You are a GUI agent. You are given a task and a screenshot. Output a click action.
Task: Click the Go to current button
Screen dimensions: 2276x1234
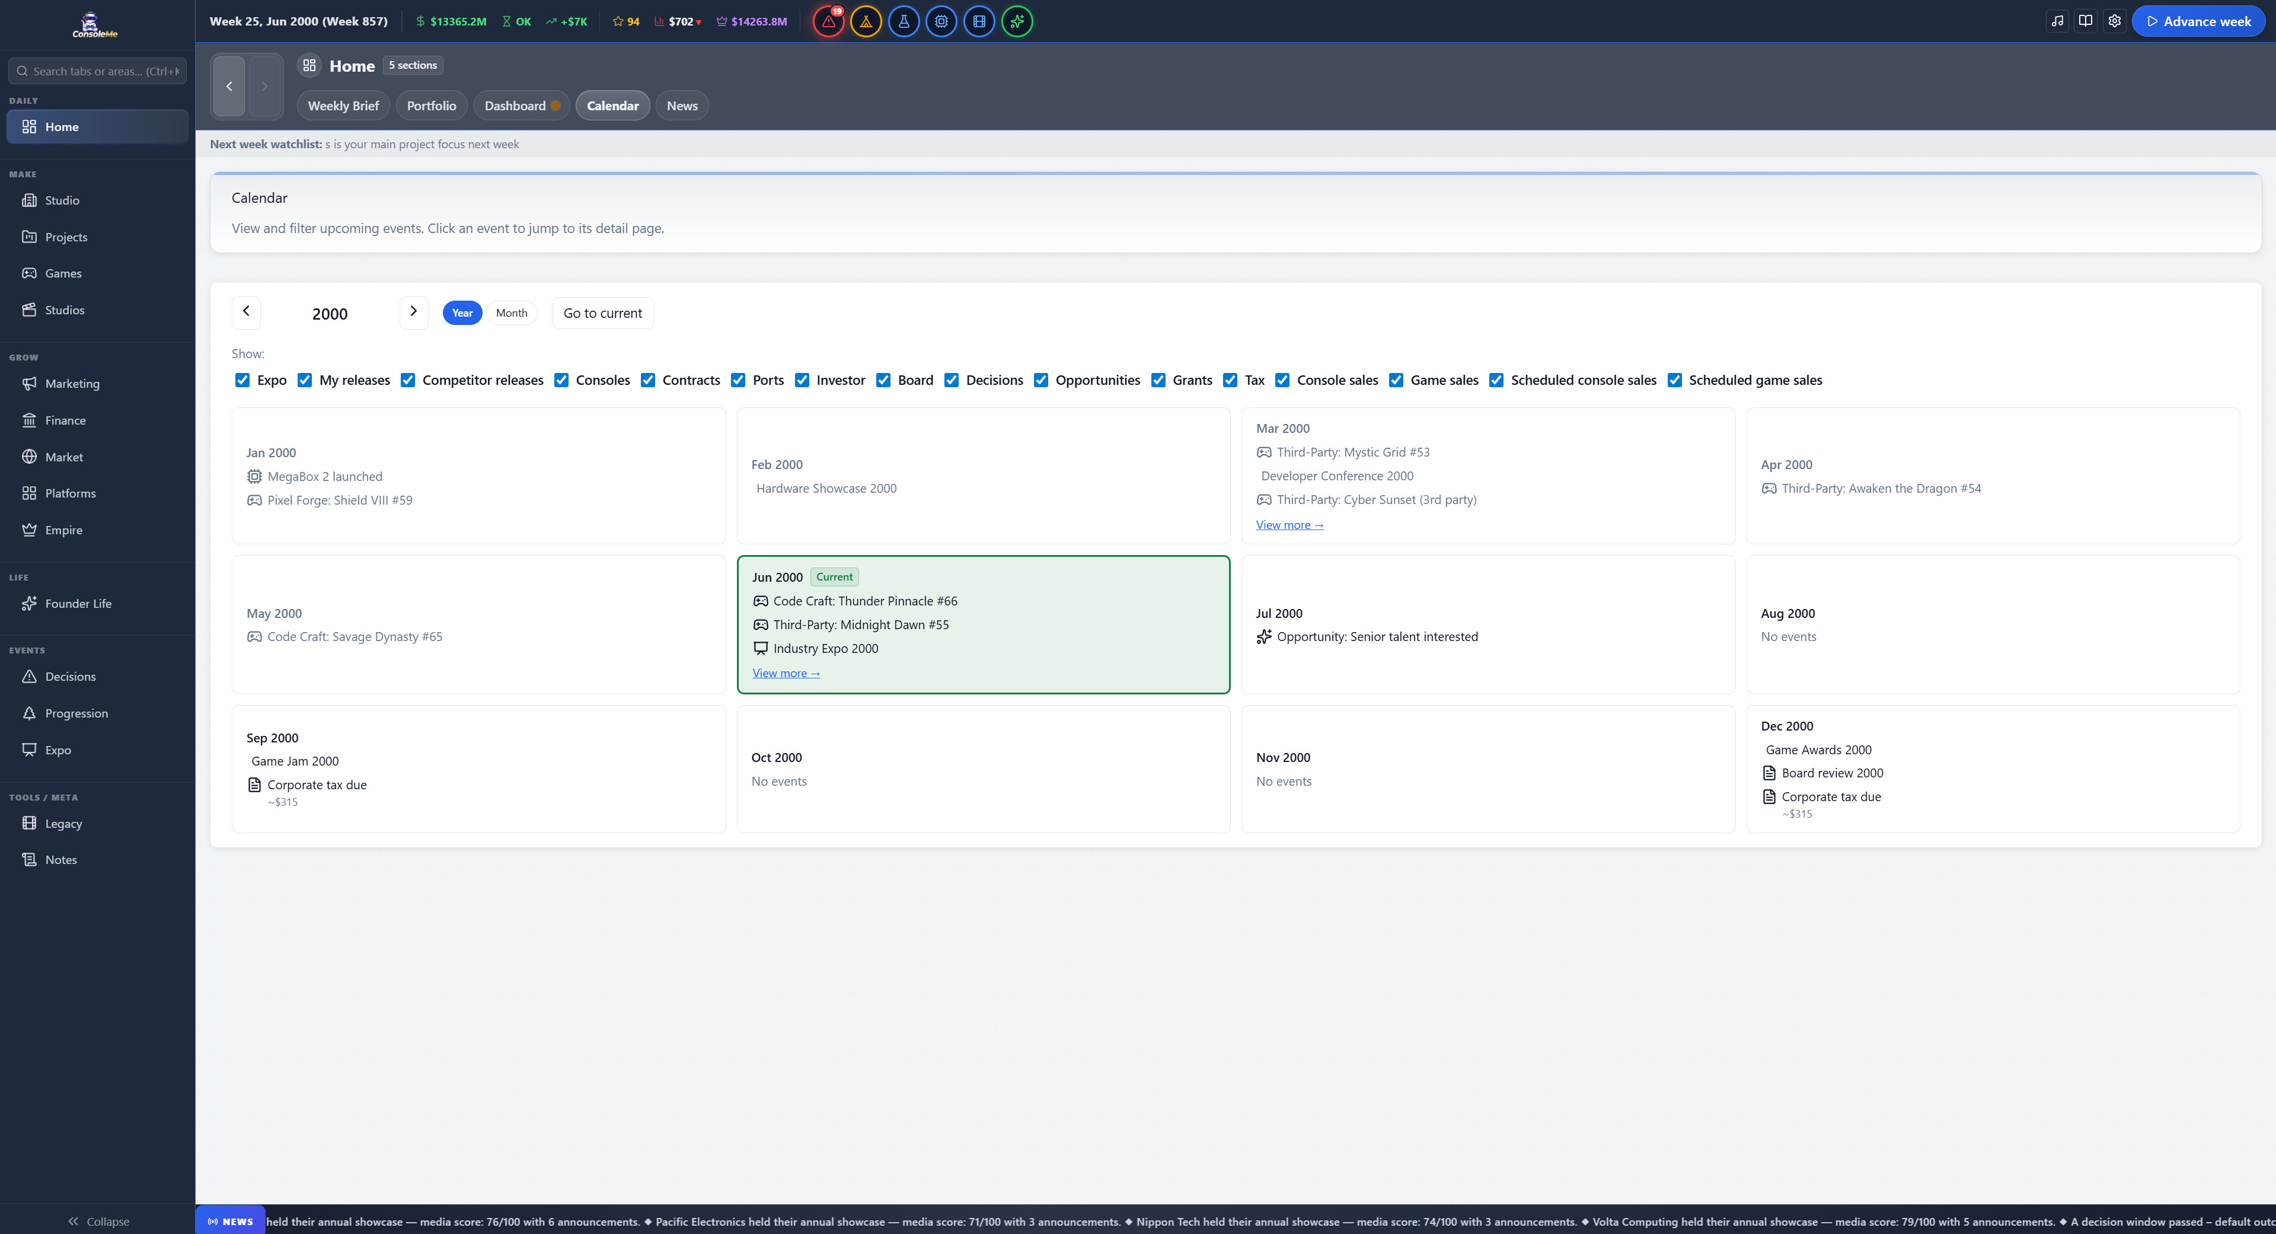point(602,313)
